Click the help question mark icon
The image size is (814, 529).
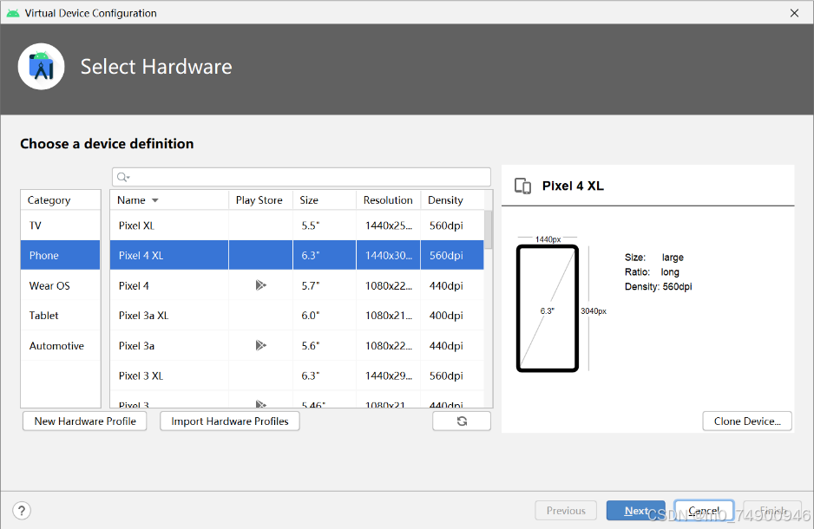click(22, 511)
